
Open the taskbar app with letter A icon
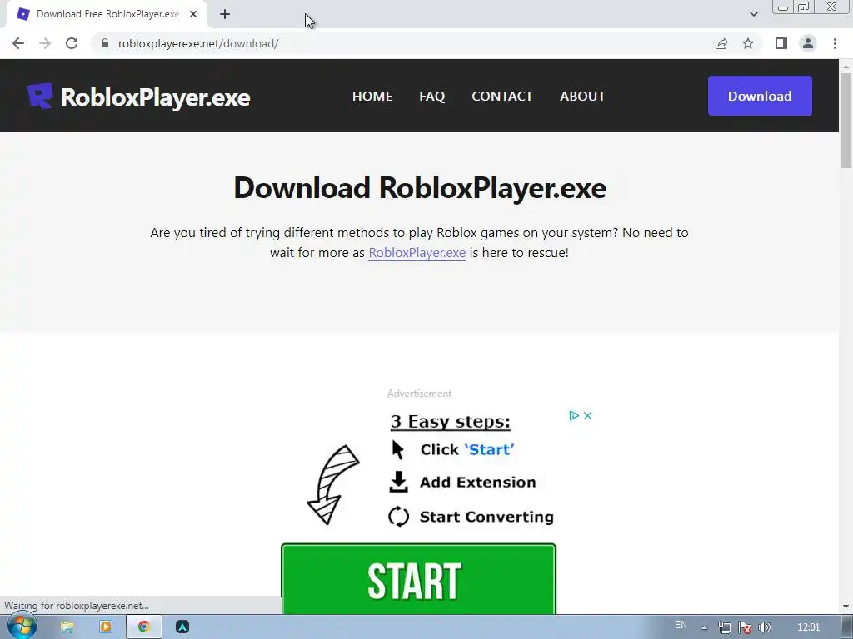[182, 627]
